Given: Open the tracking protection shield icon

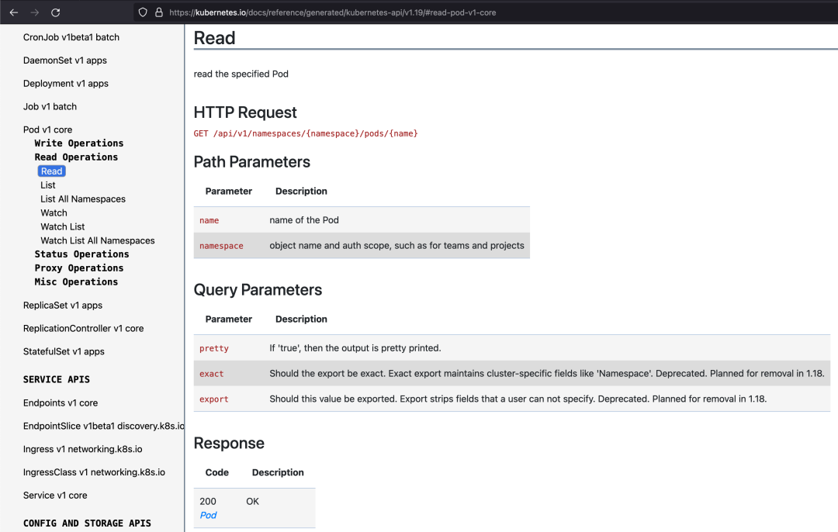Looking at the screenshot, I should pyautogui.click(x=142, y=12).
